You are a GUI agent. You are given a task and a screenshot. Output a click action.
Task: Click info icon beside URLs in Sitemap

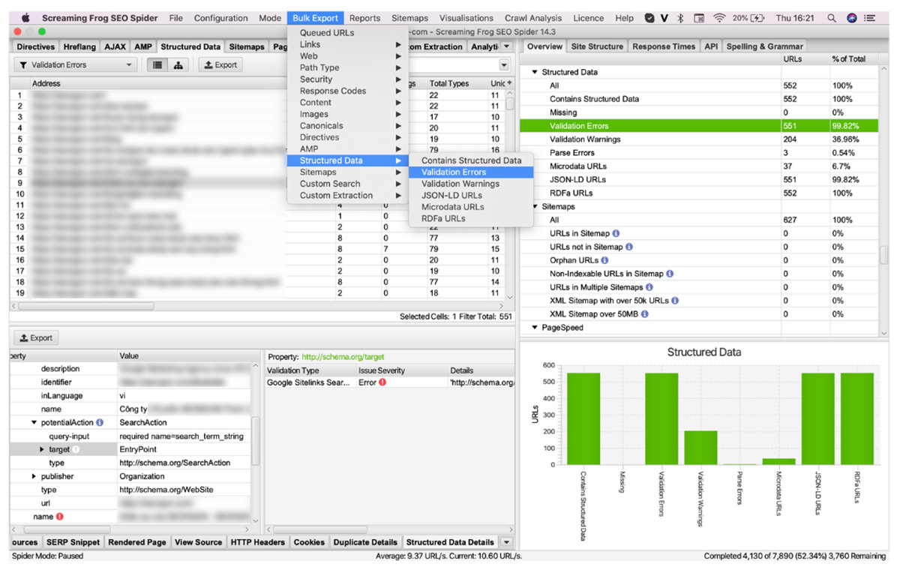616,233
